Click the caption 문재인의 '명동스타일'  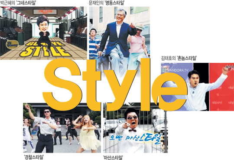coord(107,3)
